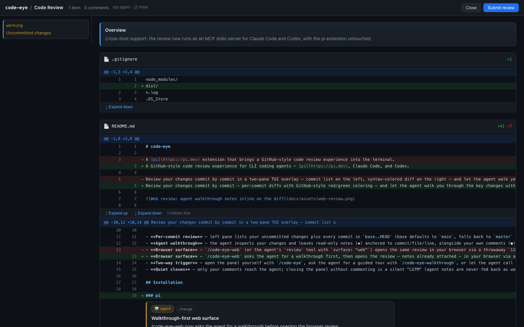This screenshot has width=524, height=327.
Task: Click the change tag on walkthrough note
Action: (x=186, y=309)
